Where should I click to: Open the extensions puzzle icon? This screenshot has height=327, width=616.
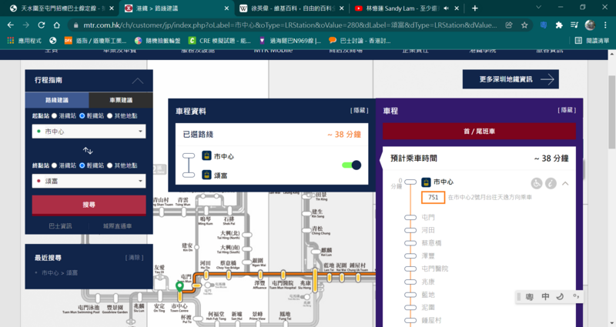pos(559,25)
